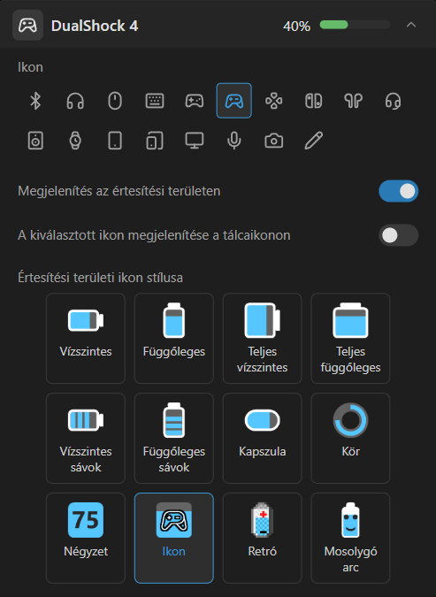
Task: Choose the headphones icon
Action: tap(75, 101)
